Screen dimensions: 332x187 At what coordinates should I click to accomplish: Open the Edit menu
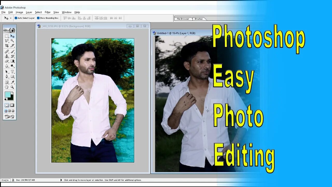(x=11, y=12)
